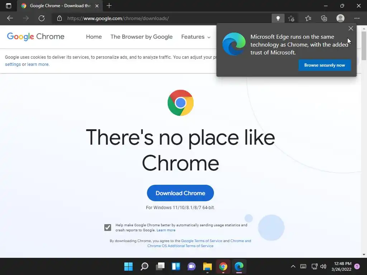Click Browse securely now button
The image size is (367, 275).
[324, 65]
